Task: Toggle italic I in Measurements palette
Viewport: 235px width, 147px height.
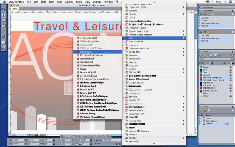Action: pos(120,144)
